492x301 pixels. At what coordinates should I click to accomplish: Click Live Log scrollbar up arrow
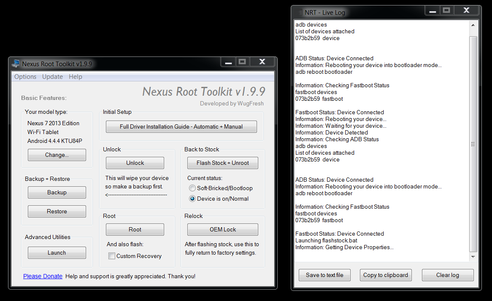tap(473, 25)
